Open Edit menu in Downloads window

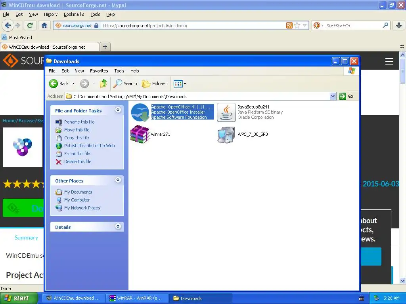[65, 71]
